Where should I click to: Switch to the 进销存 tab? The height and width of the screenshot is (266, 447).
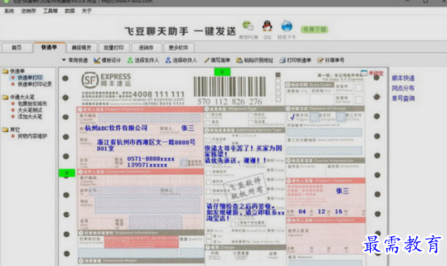pyautogui.click(x=146, y=47)
